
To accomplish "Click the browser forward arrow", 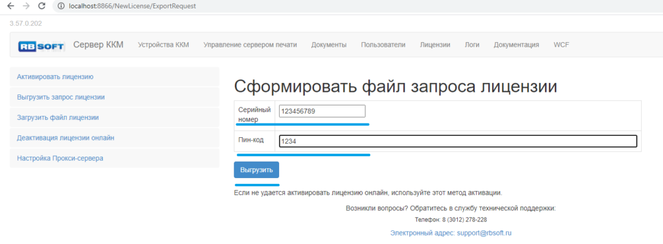I will pyautogui.click(x=26, y=6).
